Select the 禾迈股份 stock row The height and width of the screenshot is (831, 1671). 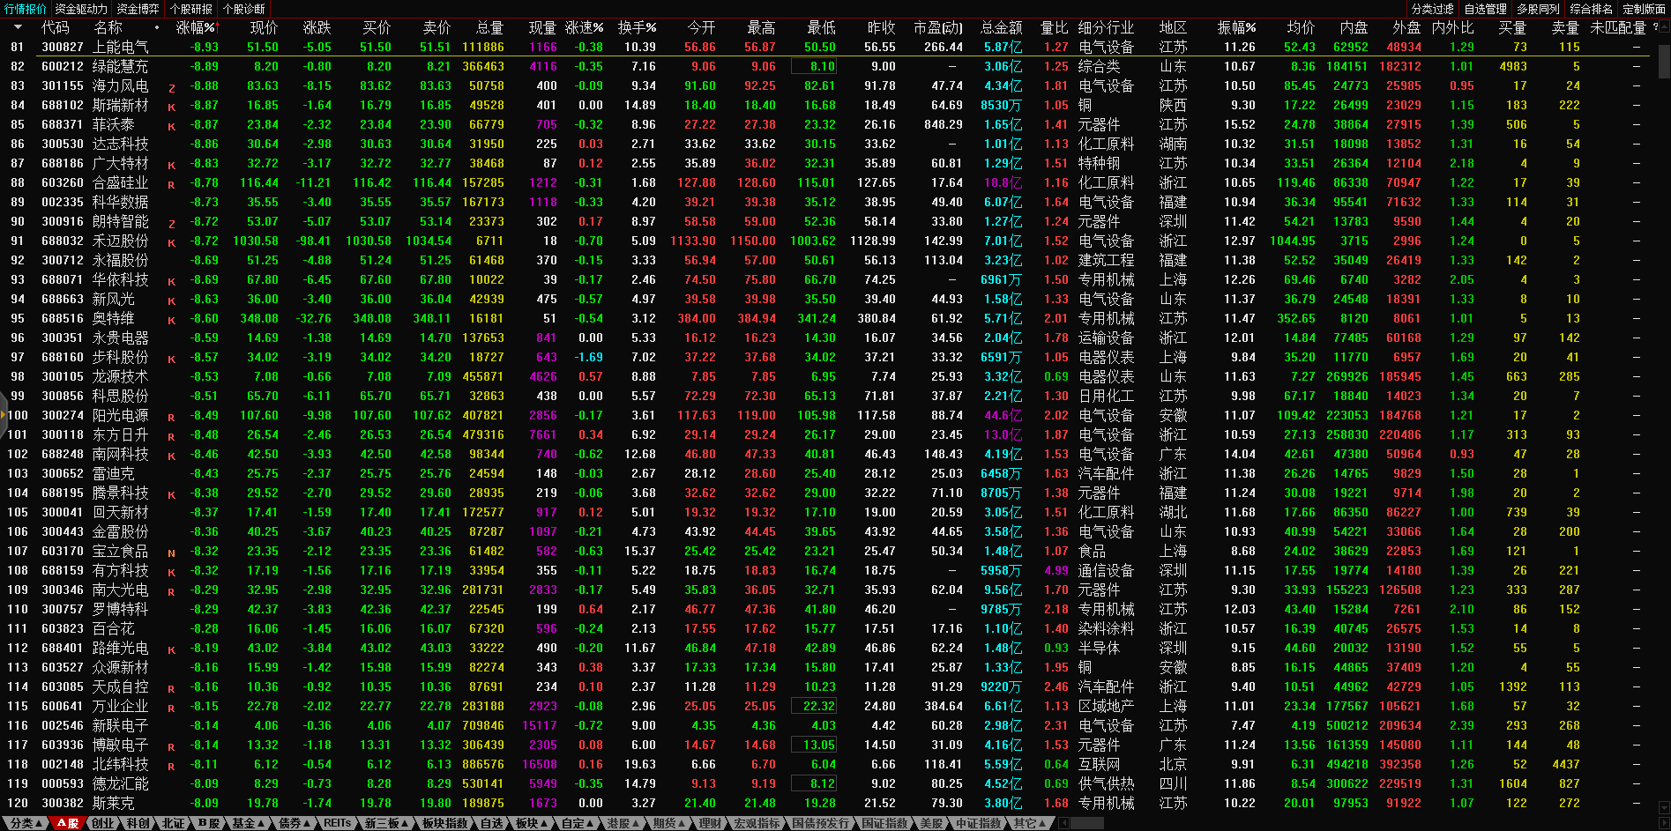tap(121, 241)
